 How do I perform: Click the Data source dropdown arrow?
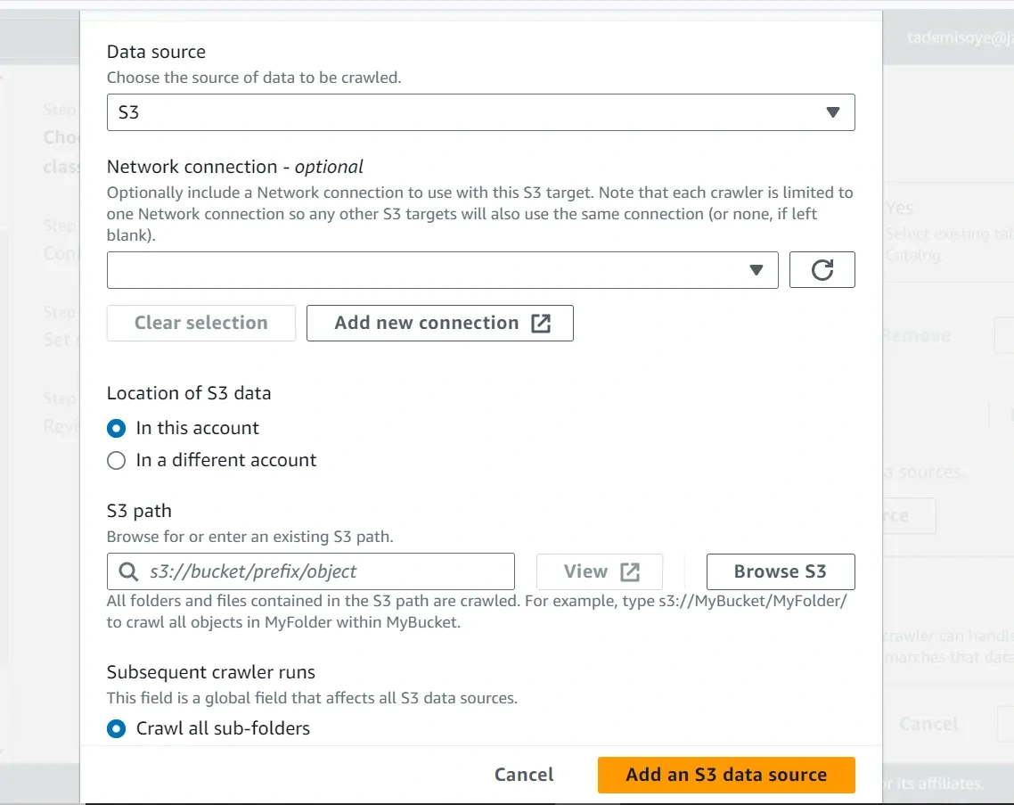click(x=833, y=112)
